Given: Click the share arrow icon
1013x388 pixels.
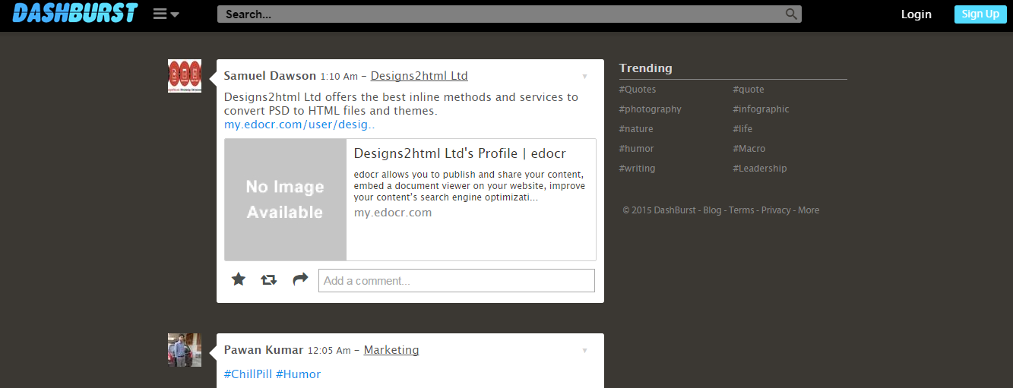Looking at the screenshot, I should (x=300, y=279).
